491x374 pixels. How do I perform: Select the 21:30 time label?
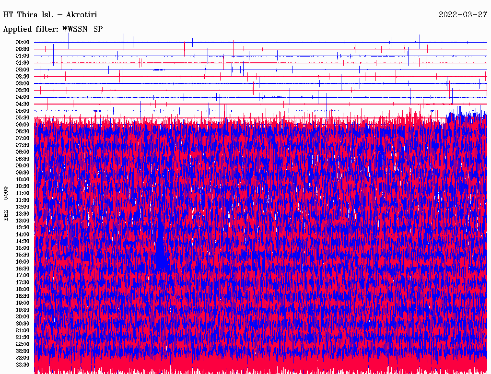23,338
